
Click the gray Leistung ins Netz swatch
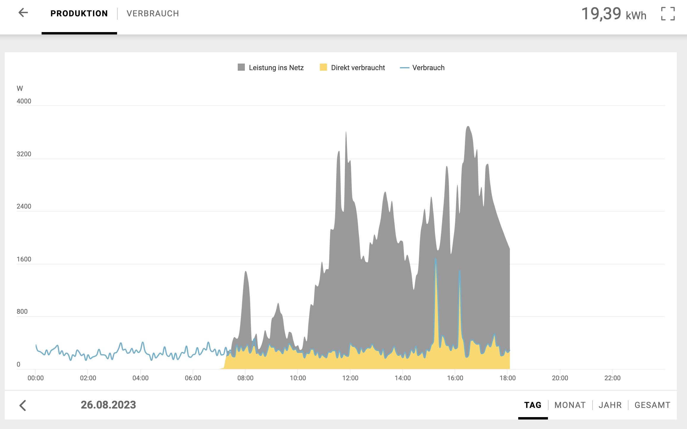(241, 67)
